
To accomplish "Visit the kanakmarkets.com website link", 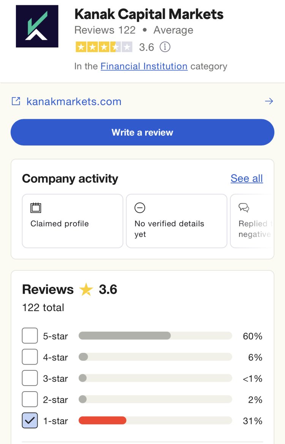I will pos(73,101).
